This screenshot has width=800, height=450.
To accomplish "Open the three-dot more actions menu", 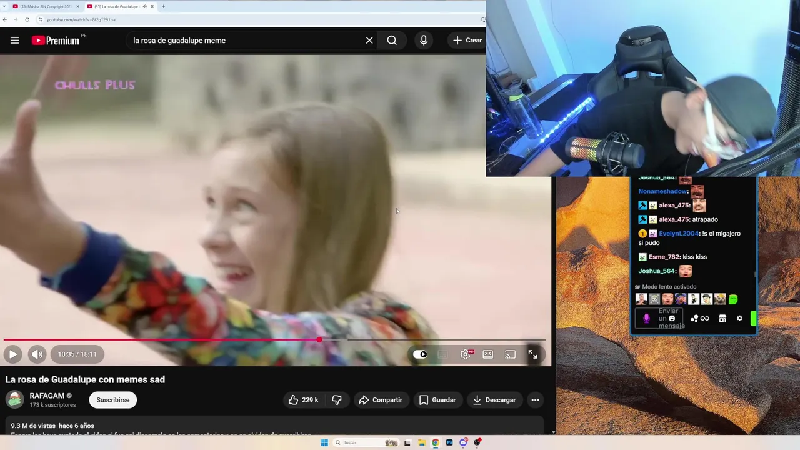I will [x=535, y=400].
